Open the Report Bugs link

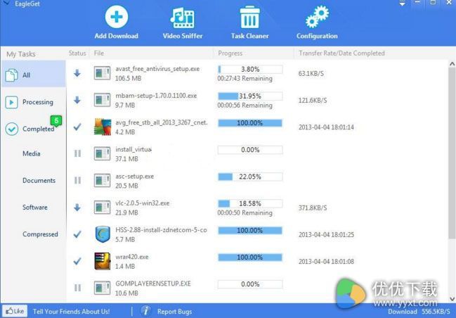pos(174,311)
